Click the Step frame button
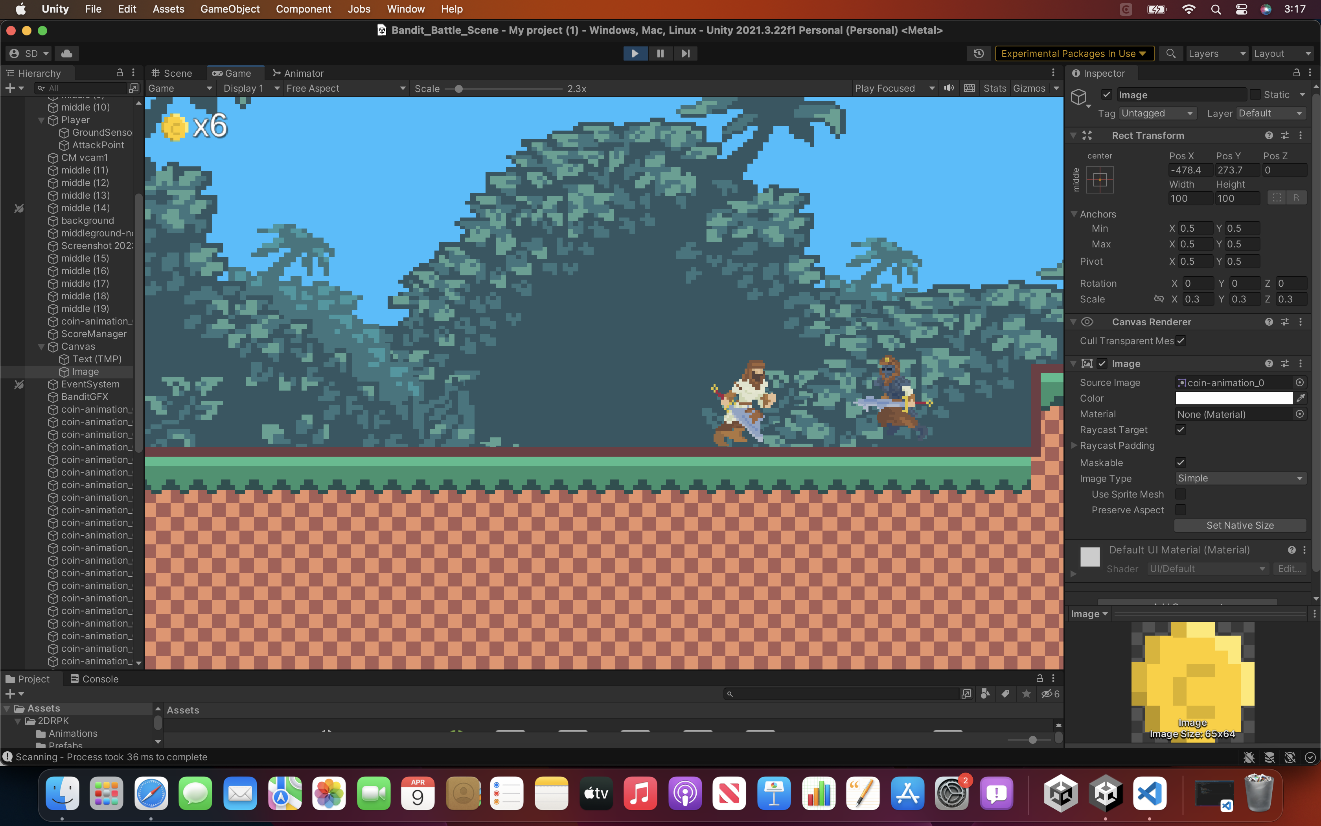Image resolution: width=1321 pixels, height=826 pixels. [x=685, y=53]
